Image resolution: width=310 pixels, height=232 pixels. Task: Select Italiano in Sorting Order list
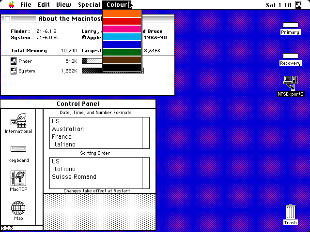tap(96, 169)
